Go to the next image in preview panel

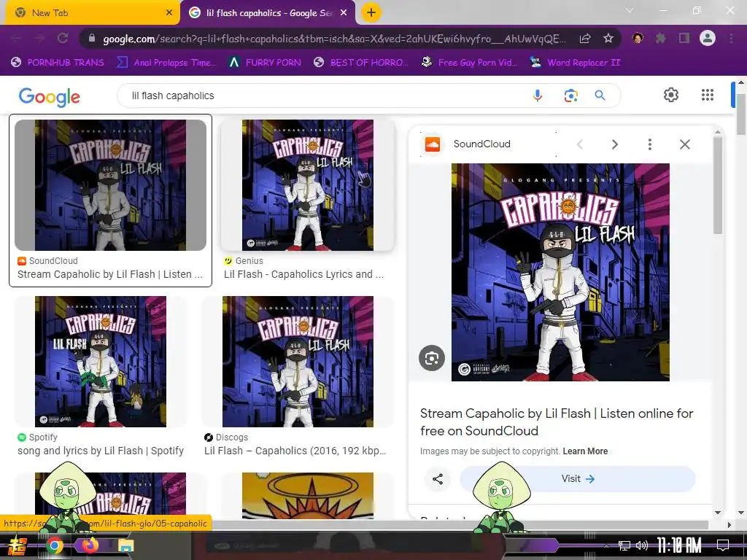[x=614, y=144]
